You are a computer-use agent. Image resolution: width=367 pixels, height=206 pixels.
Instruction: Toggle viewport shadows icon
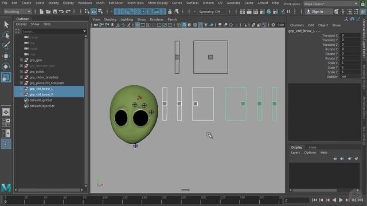[212, 25]
